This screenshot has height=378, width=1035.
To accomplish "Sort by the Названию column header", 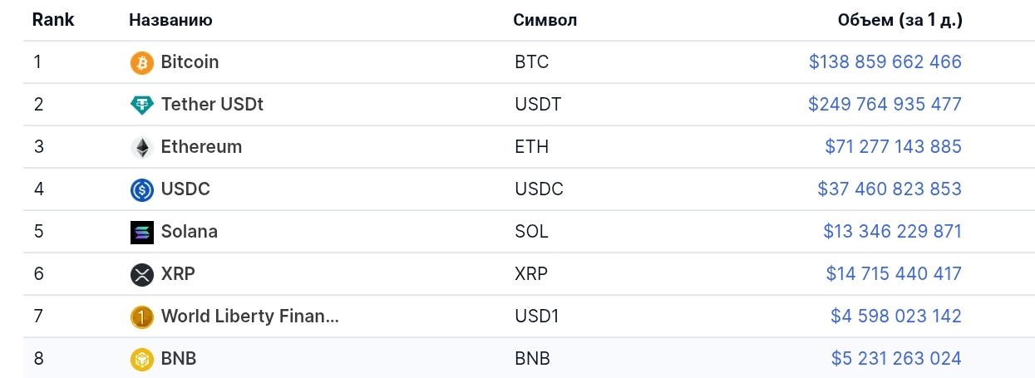I will pos(170,20).
